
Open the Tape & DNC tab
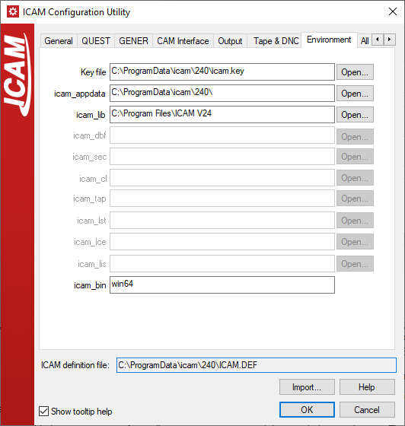tap(276, 41)
